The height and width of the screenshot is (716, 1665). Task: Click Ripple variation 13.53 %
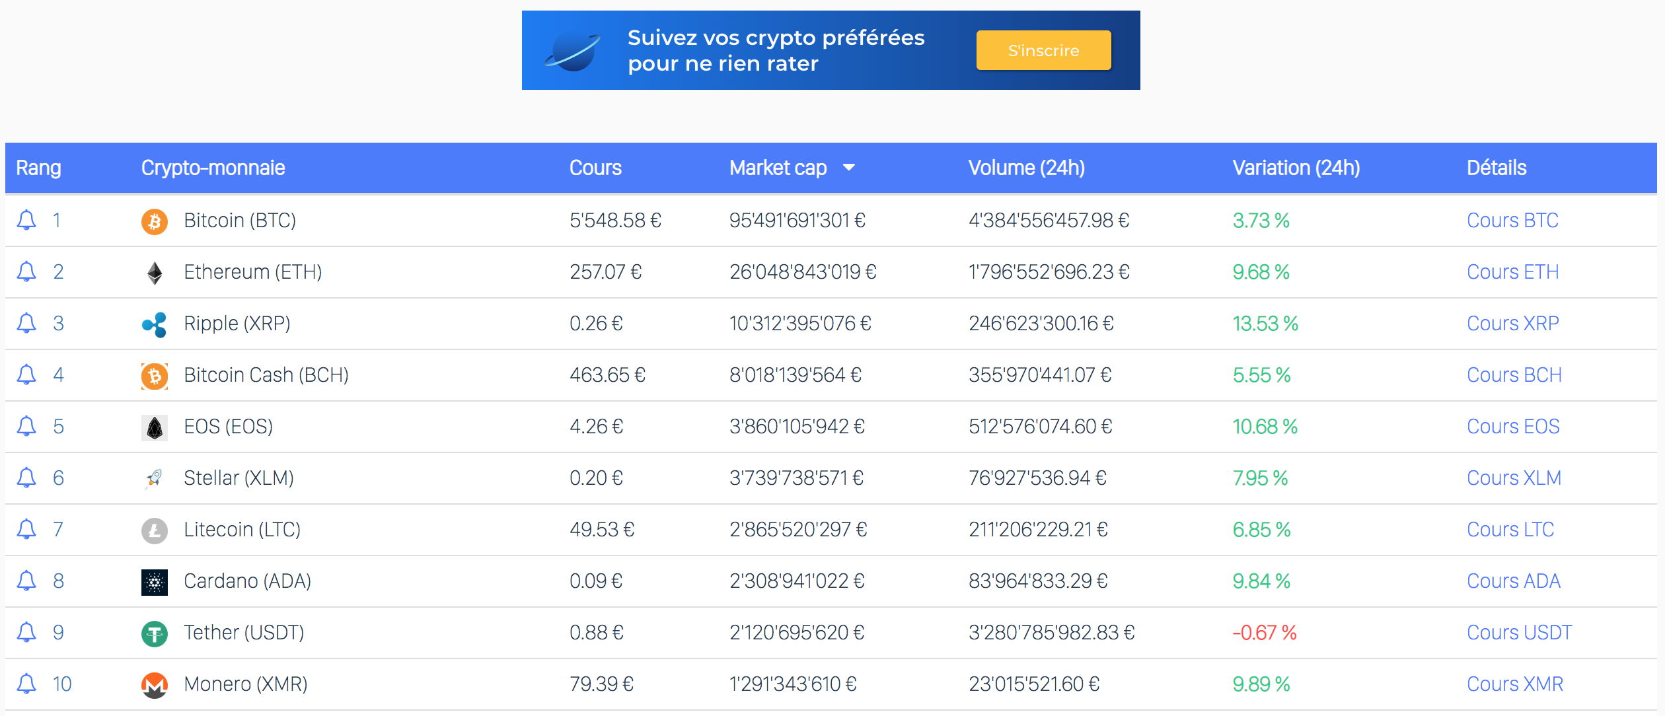click(1265, 323)
